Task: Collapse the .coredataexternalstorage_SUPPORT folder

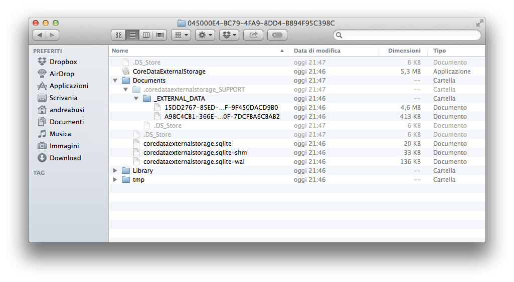Action: [125, 90]
